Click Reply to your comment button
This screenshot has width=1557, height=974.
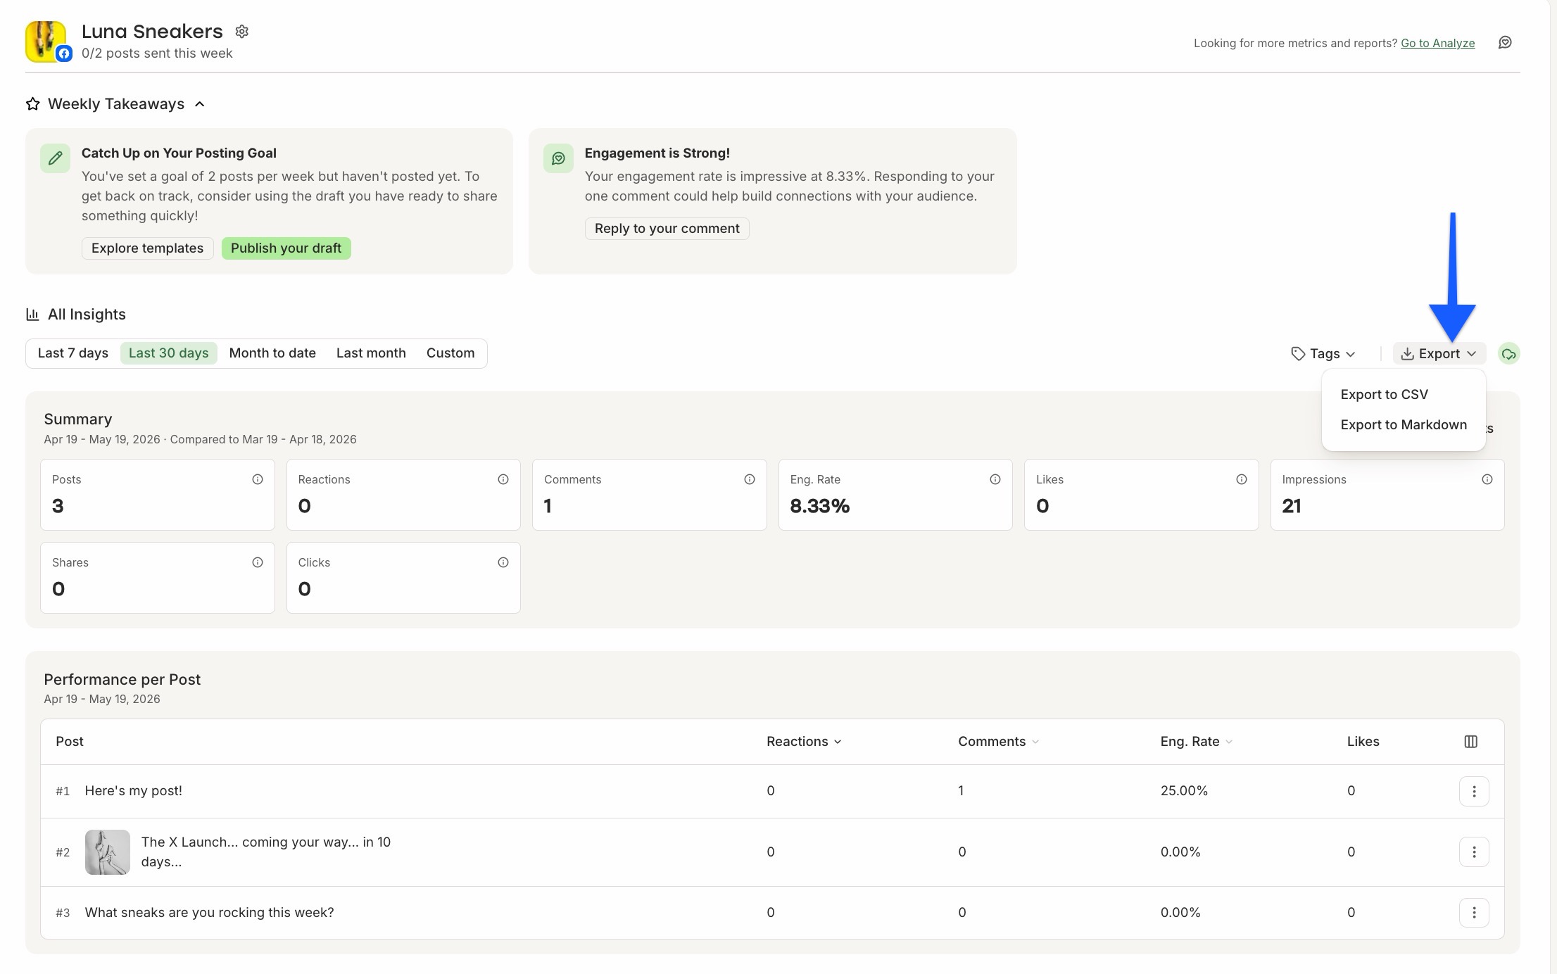(667, 229)
